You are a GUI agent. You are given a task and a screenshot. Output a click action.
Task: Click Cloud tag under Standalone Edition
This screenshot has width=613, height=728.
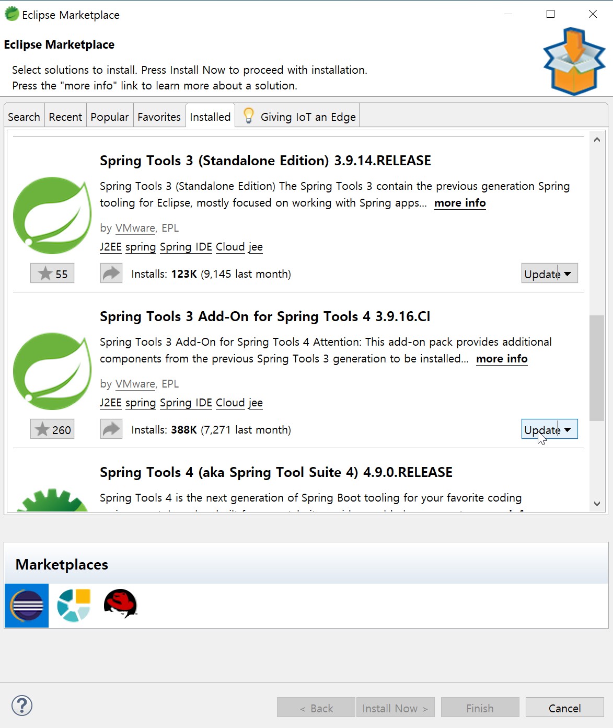[230, 247]
